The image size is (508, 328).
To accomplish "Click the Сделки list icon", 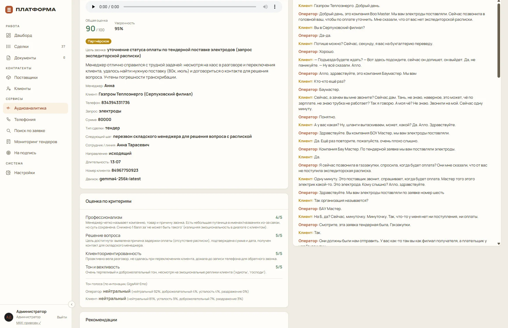I will (x=8, y=46).
